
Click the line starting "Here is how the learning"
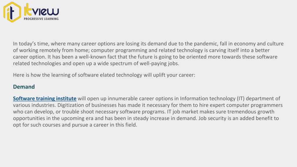[104, 75]
